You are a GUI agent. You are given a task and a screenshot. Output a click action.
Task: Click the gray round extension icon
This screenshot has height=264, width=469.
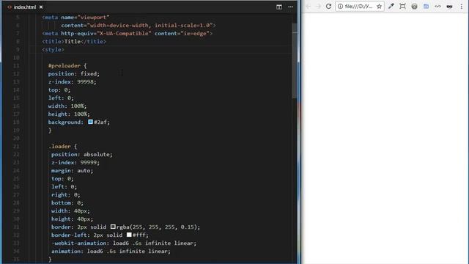coord(414,7)
